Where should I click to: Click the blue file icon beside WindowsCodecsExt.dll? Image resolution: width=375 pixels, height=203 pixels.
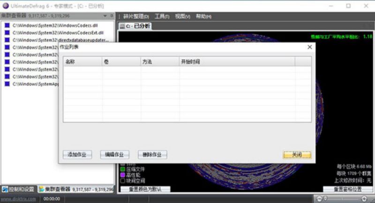[7, 32]
